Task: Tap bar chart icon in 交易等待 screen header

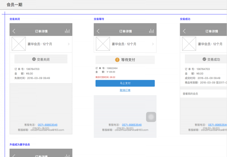Action: coord(152,31)
